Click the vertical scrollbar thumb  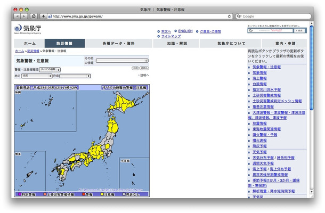[311, 68]
